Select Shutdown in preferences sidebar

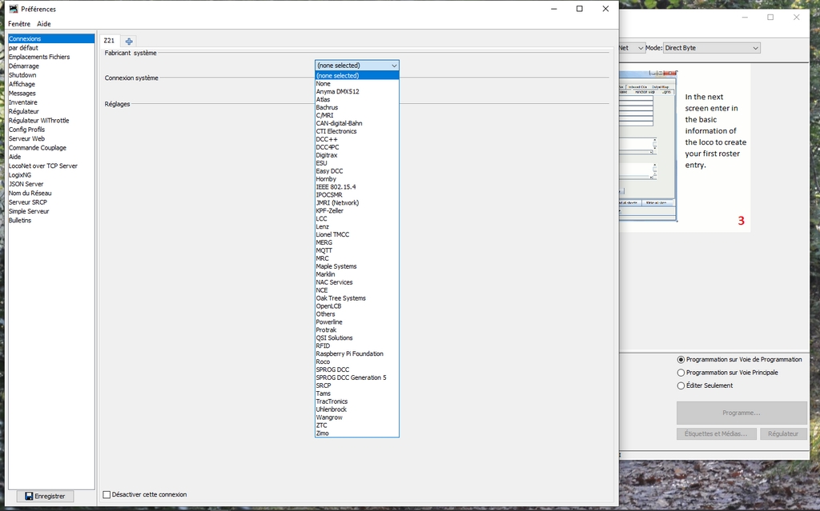click(51, 74)
